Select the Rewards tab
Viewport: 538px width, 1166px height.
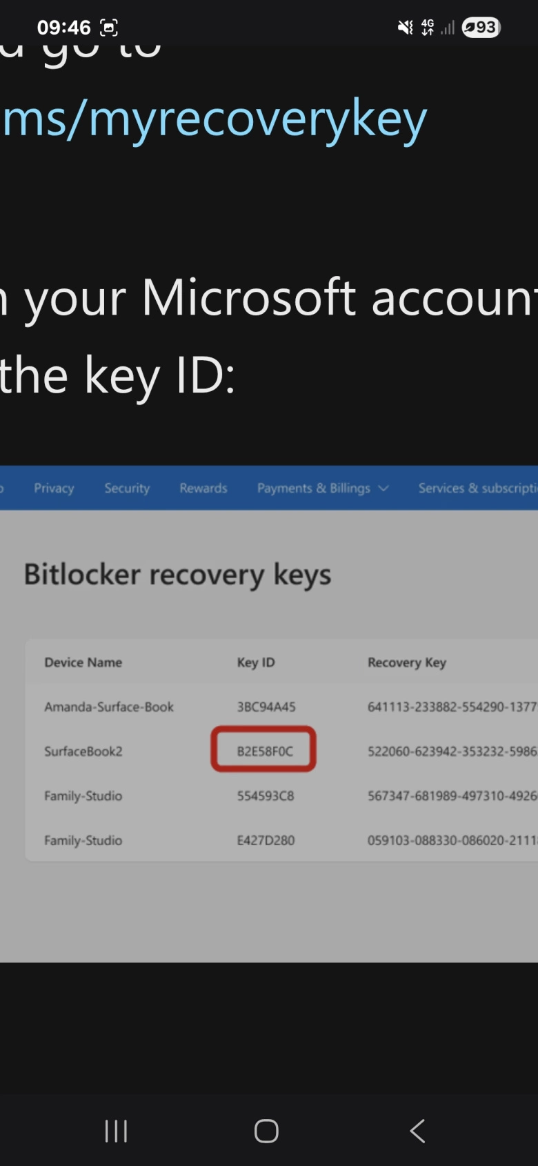click(203, 488)
